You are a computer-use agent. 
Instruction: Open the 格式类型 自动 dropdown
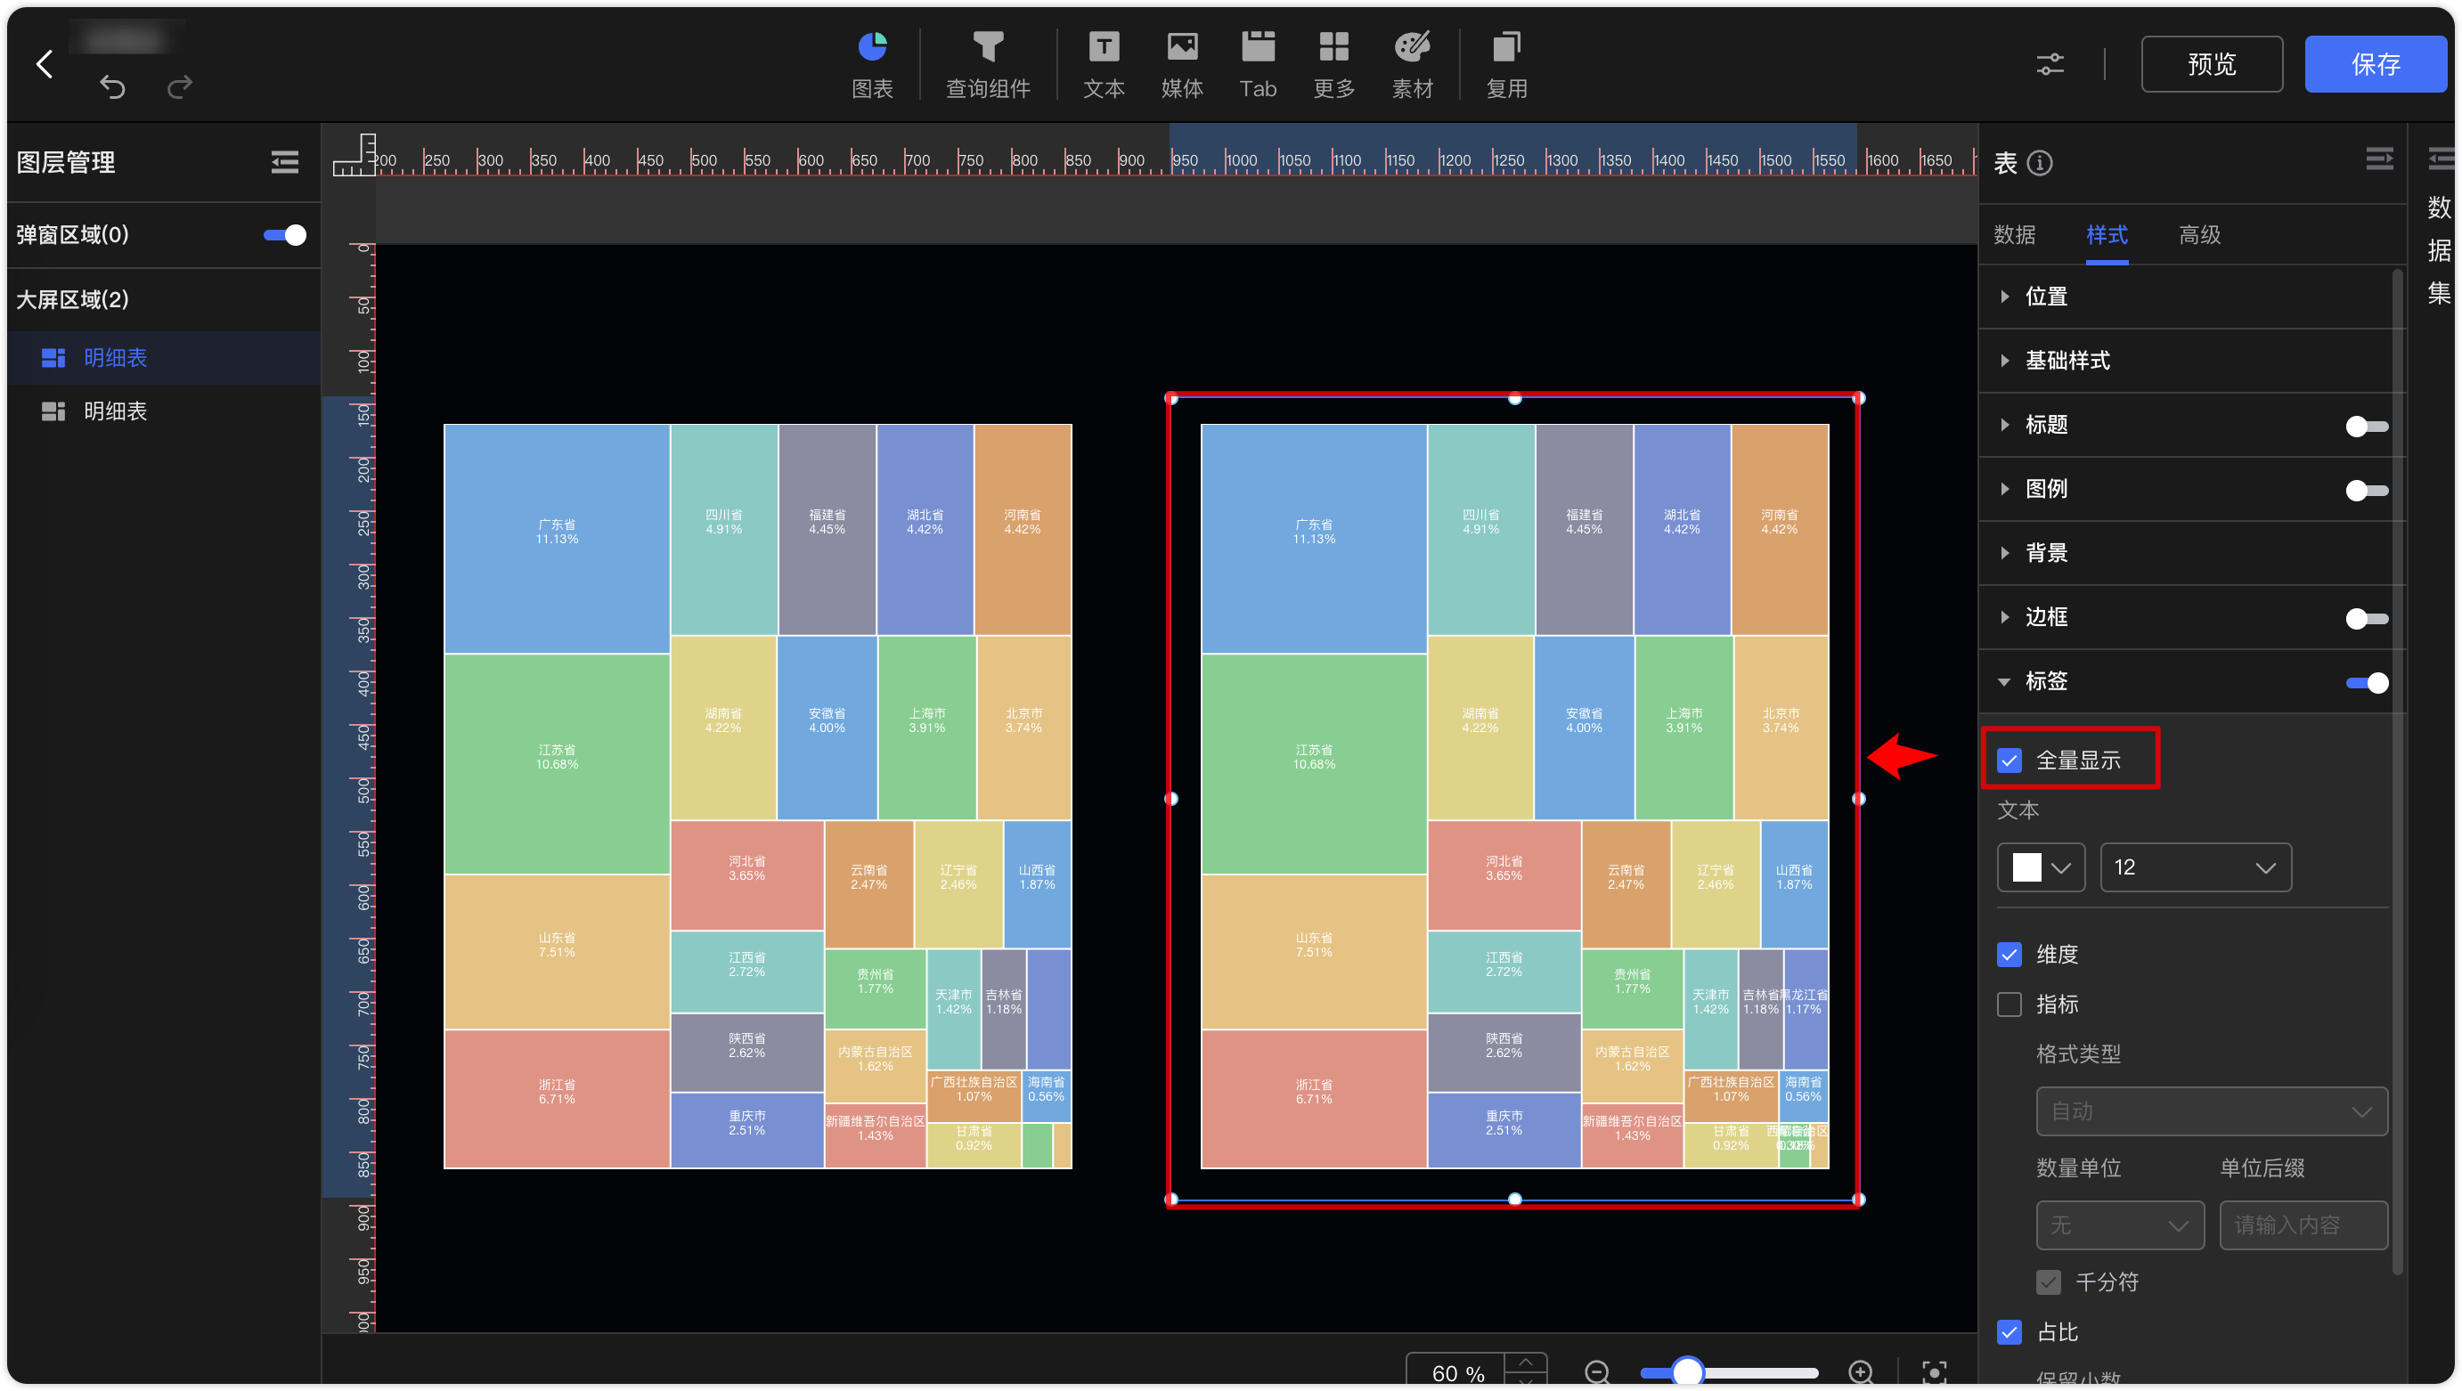(x=2211, y=1111)
